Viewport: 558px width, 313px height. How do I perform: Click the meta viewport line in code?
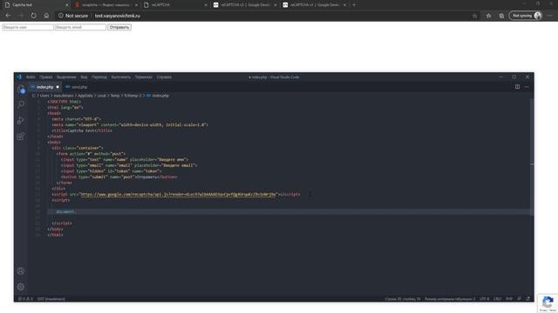(130, 125)
